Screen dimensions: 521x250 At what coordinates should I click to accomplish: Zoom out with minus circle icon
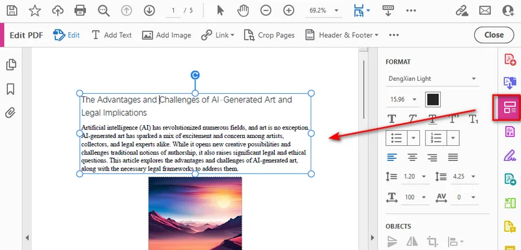pos(266,10)
